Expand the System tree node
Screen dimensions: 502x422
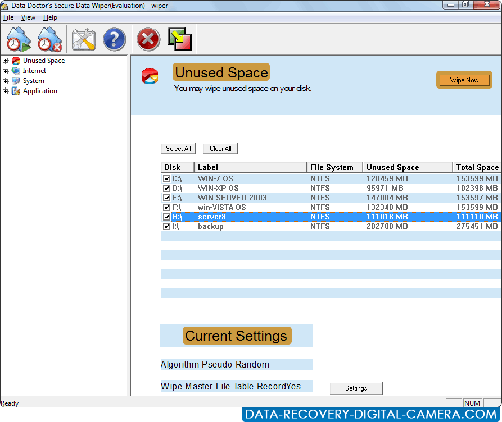pos(6,81)
